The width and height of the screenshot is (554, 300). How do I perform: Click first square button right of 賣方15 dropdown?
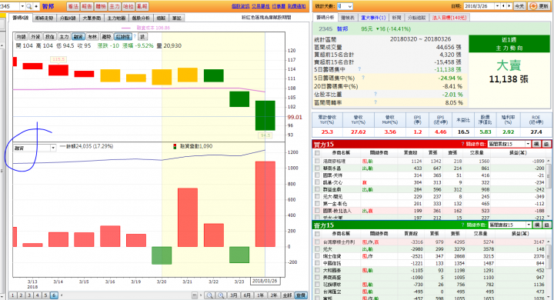click(537, 225)
